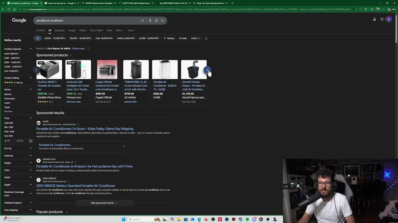Viewport: 398px width, 223px height.
Task: Select the On sale filter chip
Action: click(183, 38)
